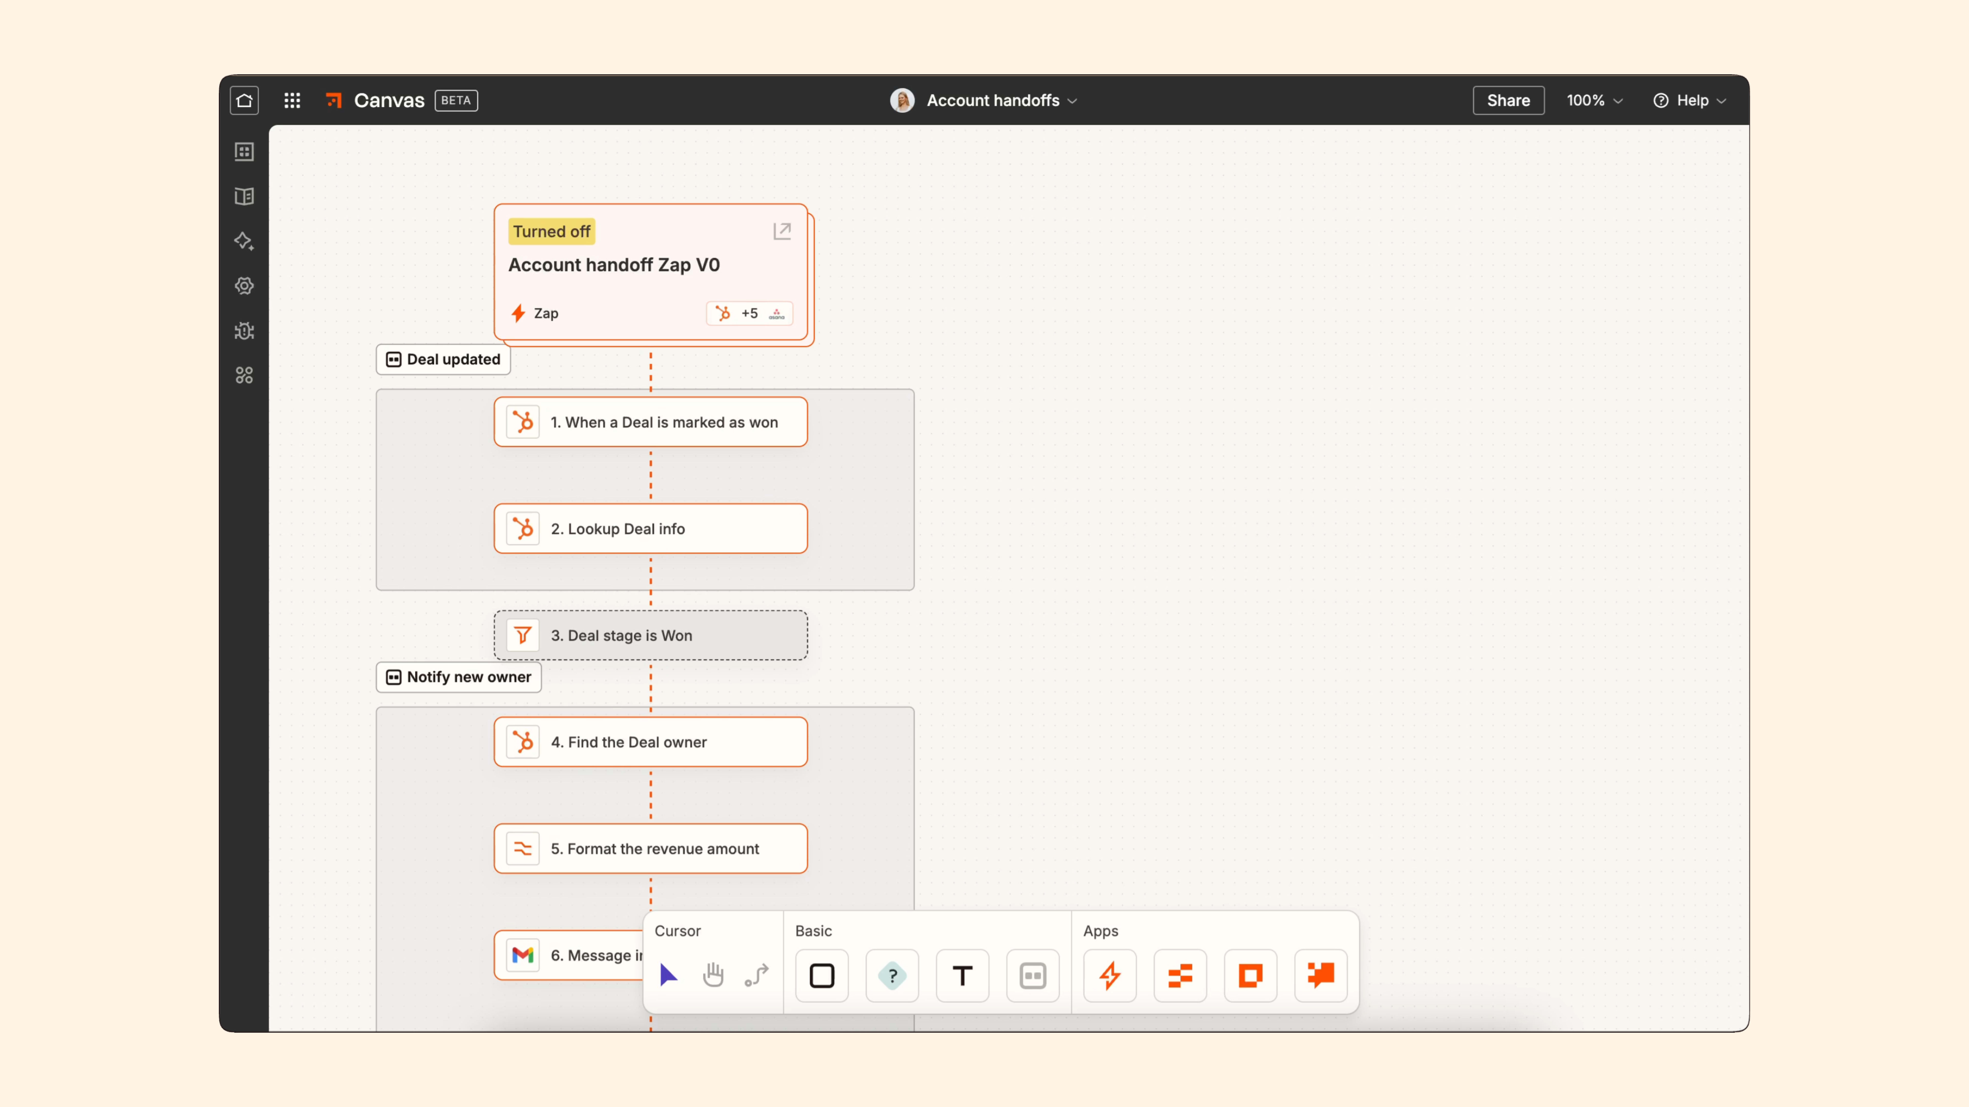
Task: Add a decision question-mark diamond
Action: (x=892, y=976)
